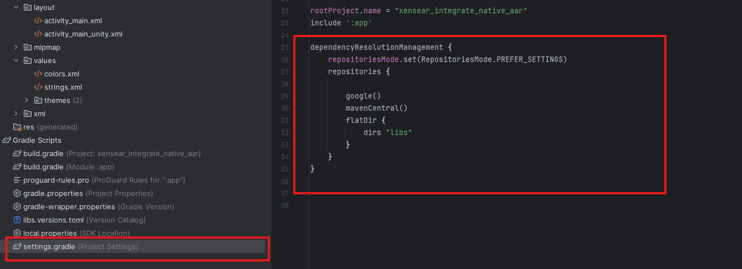The width and height of the screenshot is (742, 269).
Task: Expand the themes folder
Action: (x=27, y=100)
